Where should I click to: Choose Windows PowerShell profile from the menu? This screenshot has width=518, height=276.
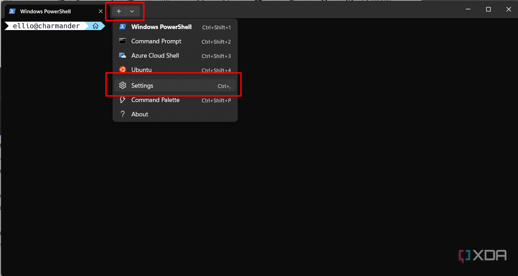(175, 27)
